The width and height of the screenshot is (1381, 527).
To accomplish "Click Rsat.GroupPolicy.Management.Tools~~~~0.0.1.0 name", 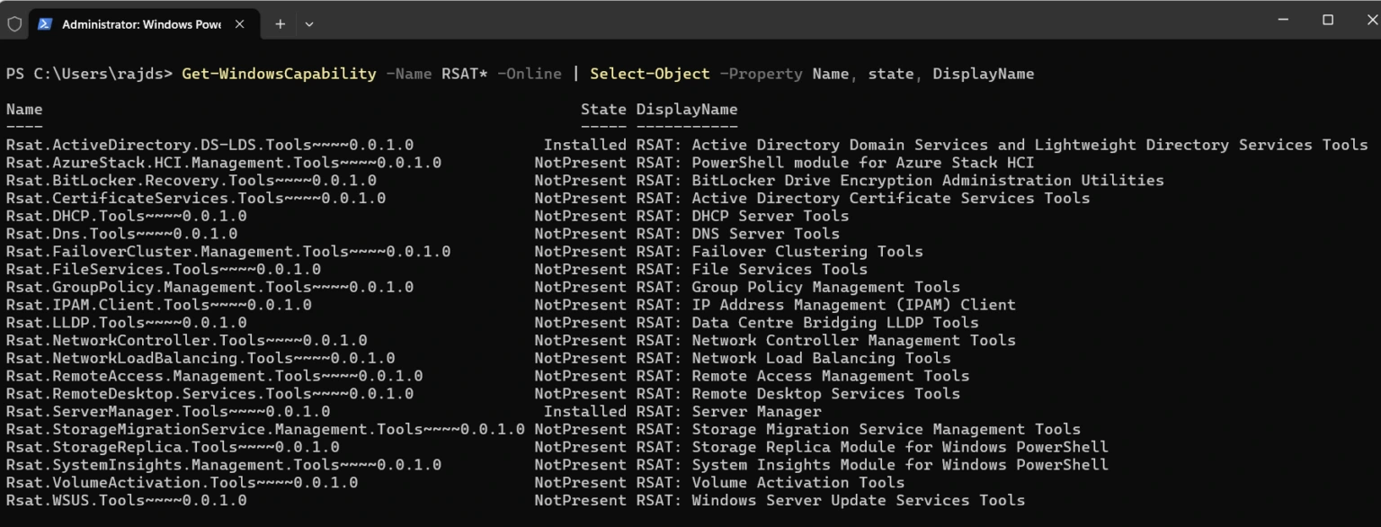I will 209,287.
